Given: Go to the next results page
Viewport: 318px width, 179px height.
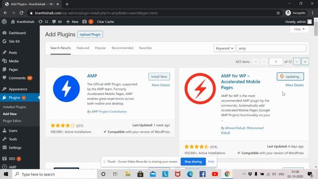Looking at the screenshot, I should [297, 62].
